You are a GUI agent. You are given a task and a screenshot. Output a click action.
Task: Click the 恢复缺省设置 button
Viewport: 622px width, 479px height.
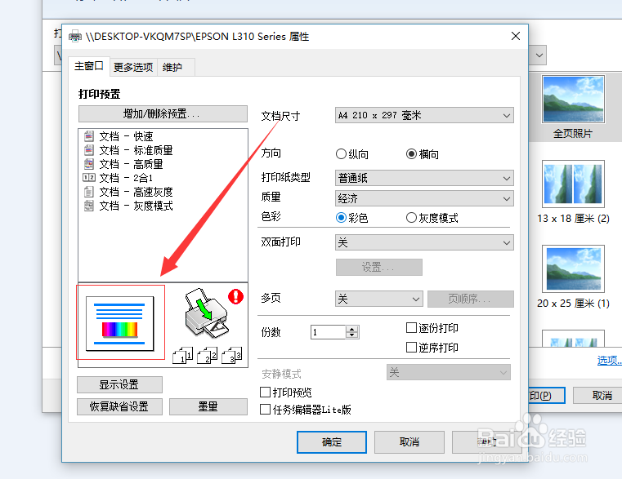click(119, 406)
